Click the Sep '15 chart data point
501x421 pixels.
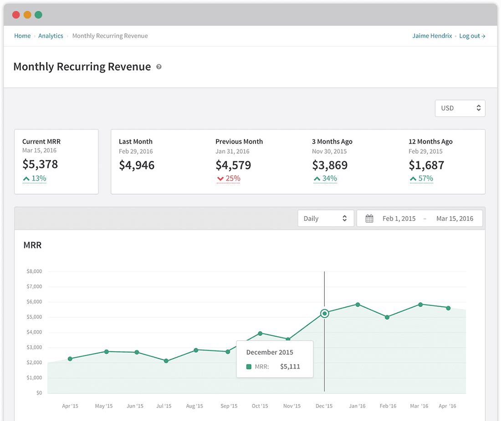(x=228, y=352)
